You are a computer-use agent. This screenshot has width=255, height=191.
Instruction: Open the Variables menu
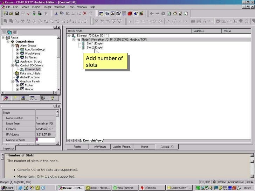point(59,7)
